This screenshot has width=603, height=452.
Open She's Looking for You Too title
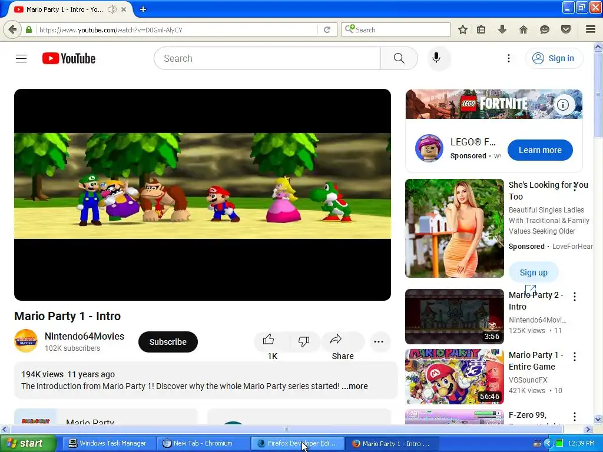coord(548,191)
